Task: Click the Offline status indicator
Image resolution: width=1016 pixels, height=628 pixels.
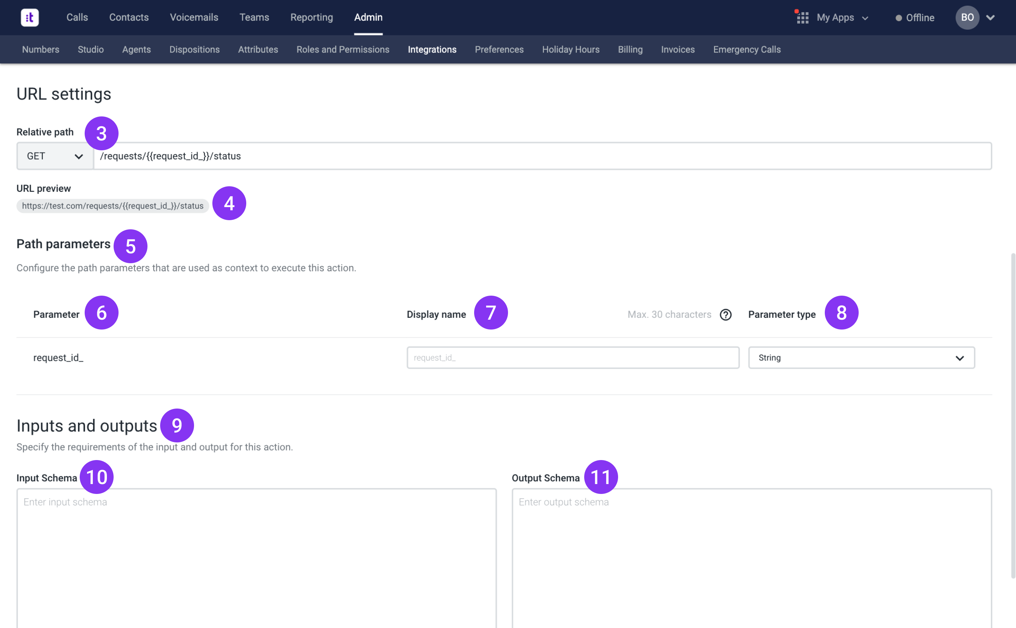Action: pyautogui.click(x=915, y=17)
